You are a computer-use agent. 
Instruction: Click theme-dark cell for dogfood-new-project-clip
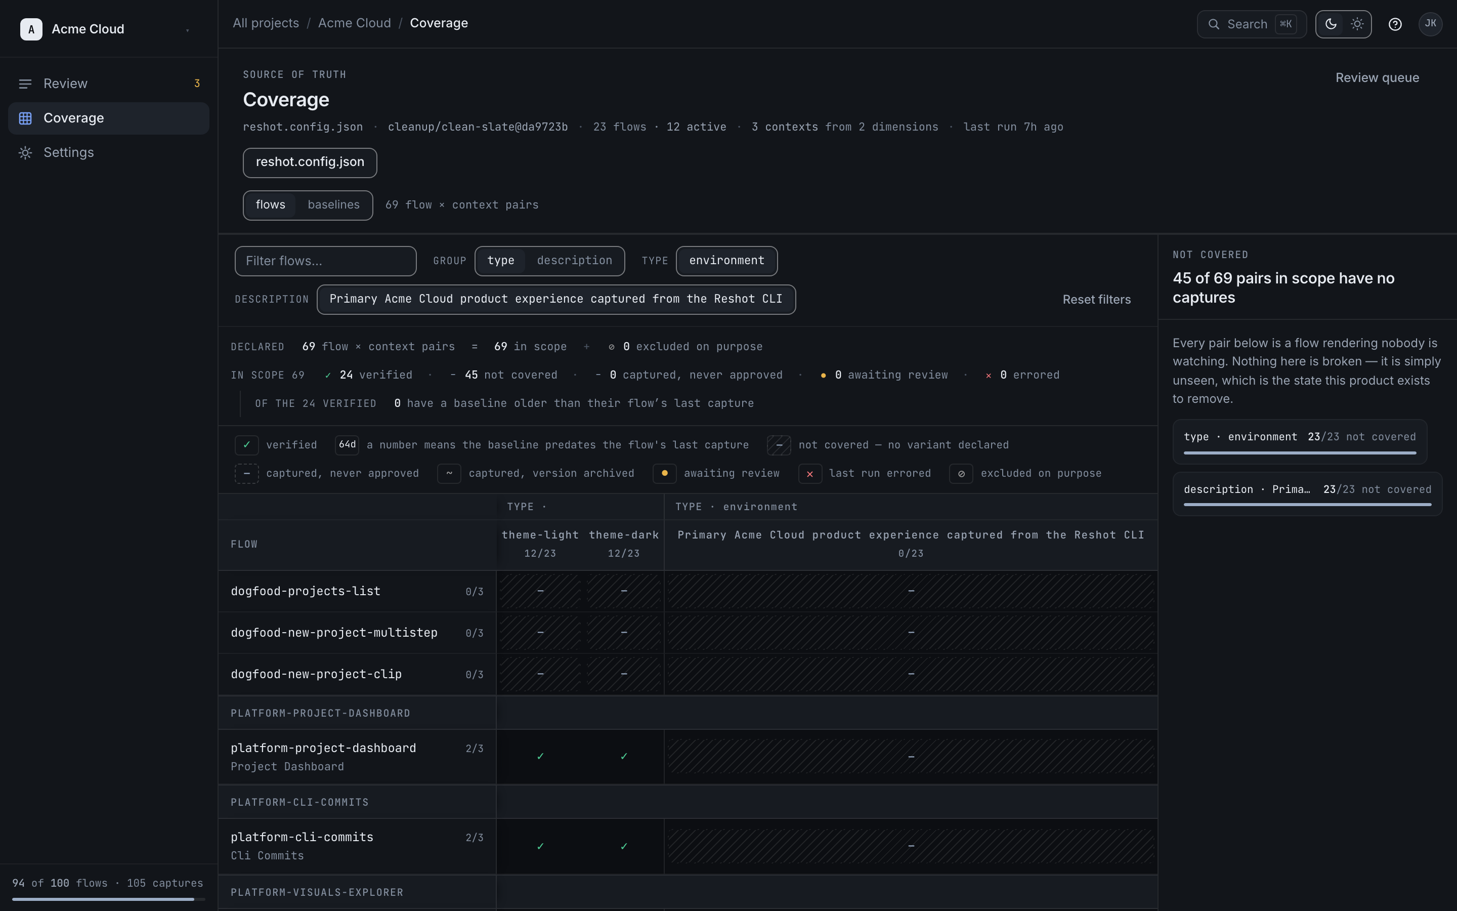[624, 674]
